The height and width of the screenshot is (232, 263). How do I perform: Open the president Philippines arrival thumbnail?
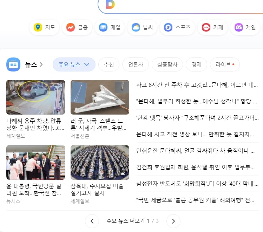click(x=35, y=162)
